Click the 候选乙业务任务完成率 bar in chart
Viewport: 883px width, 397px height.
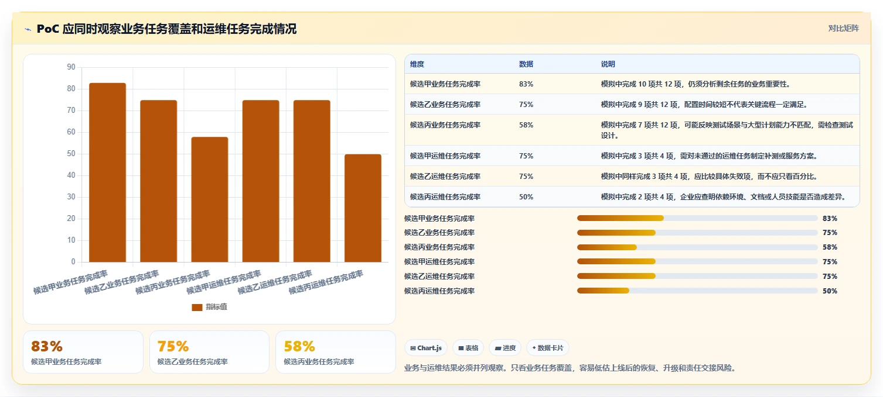(x=158, y=181)
